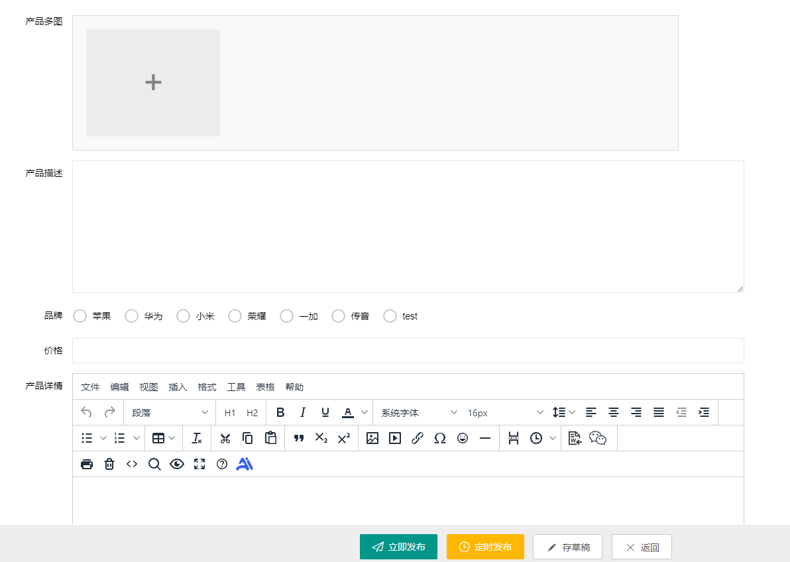Image resolution: width=790 pixels, height=562 pixels.
Task: Choose 传音 brand option
Action: tap(338, 316)
